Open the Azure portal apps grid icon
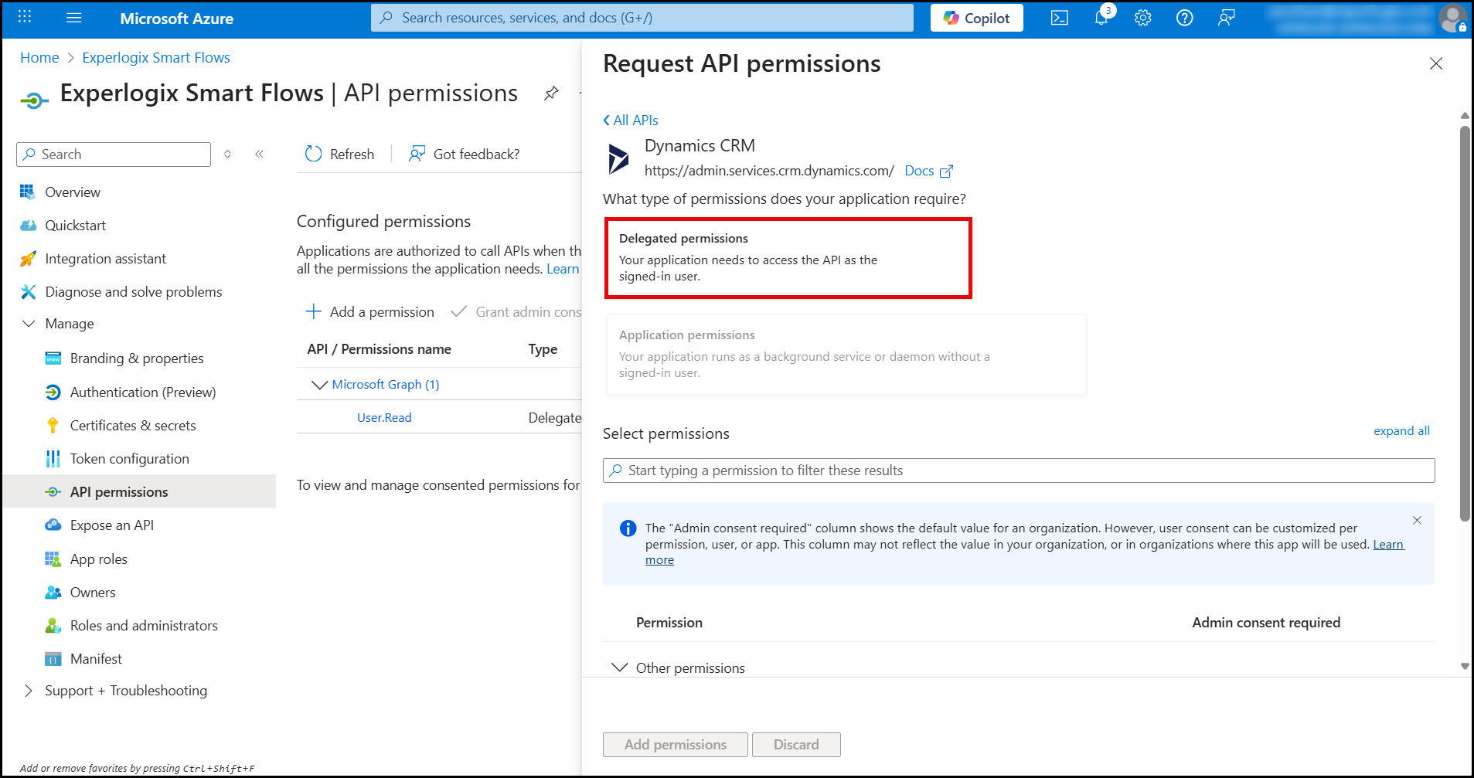Screen dimensions: 1474x778 tap(25, 17)
